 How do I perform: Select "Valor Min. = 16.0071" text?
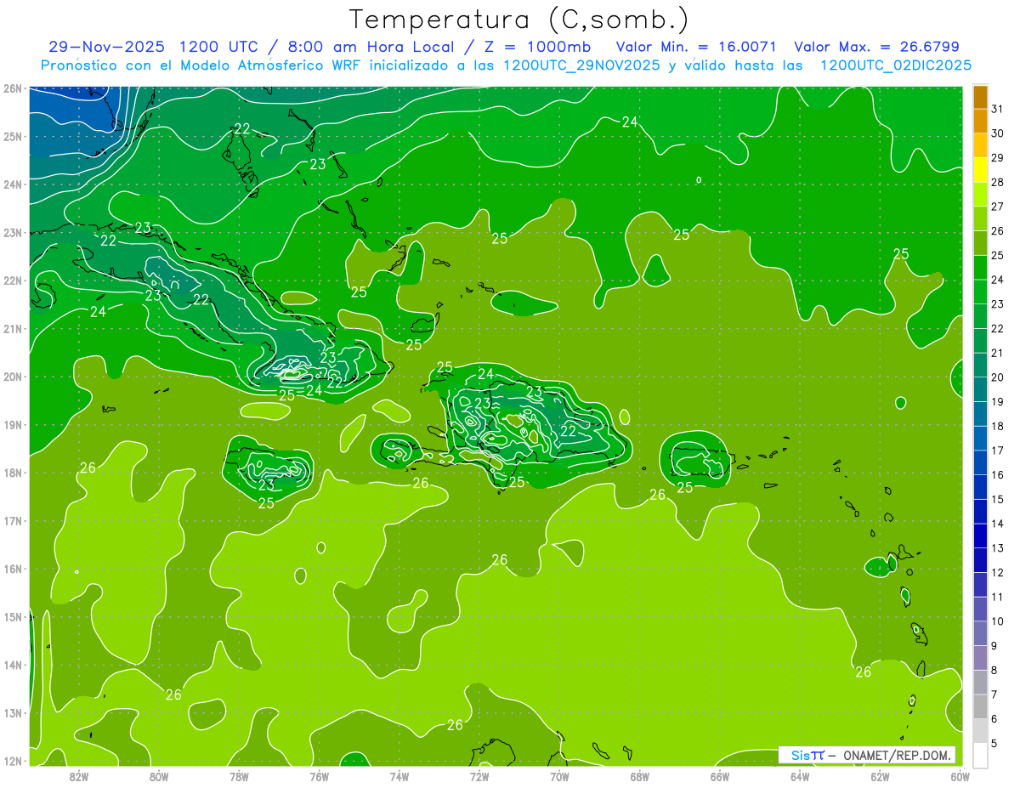pos(696,47)
